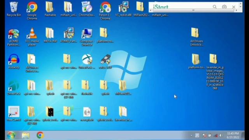The width and height of the screenshot is (249, 140).
Task: Open iStart settings gear icon
Action: (x=224, y=7)
